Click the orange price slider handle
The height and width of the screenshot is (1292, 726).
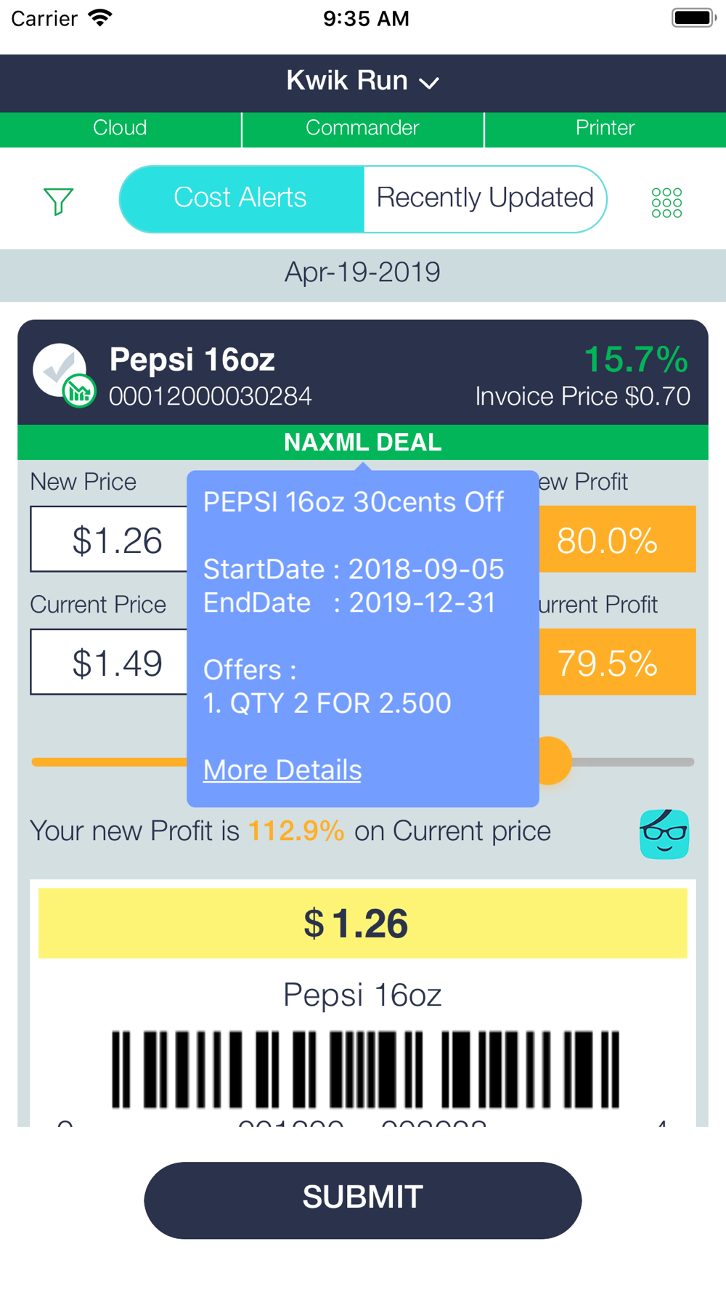point(552,761)
